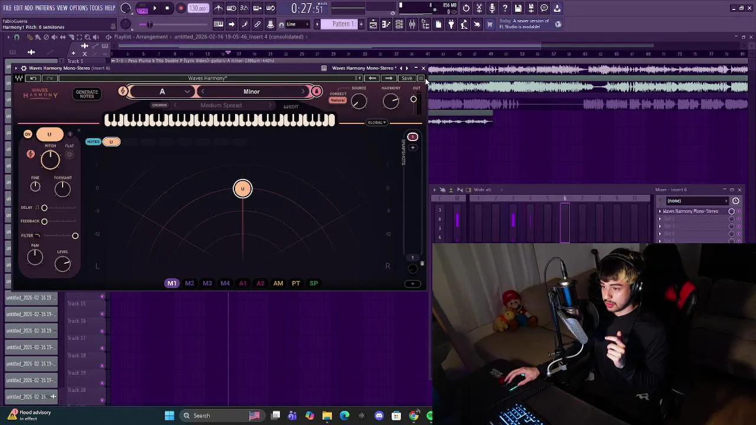Image resolution: width=756 pixels, height=425 pixels.
Task: Open the PATTERNS menu
Action: coord(45,8)
